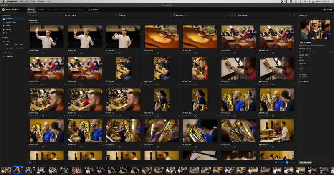This screenshot has height=175, width=334.
Task: Click the square icon left of Previews
Action: [228, 15]
